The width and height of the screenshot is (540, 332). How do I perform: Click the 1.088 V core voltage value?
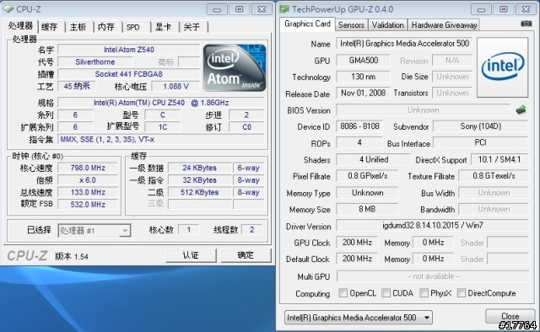(175, 86)
